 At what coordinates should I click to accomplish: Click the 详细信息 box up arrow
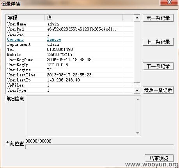click(x=138, y=99)
